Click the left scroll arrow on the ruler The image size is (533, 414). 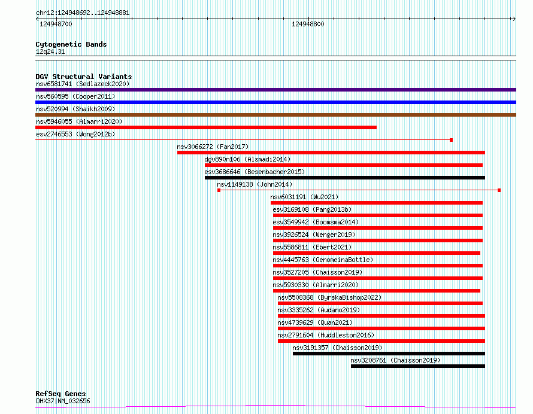pos(37,19)
